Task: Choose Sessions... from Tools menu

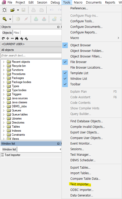Action: (x=77, y=149)
